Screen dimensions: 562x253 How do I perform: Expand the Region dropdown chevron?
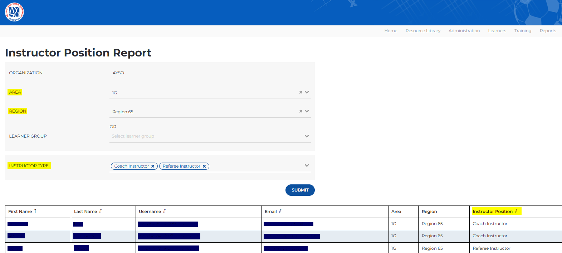tap(307, 111)
